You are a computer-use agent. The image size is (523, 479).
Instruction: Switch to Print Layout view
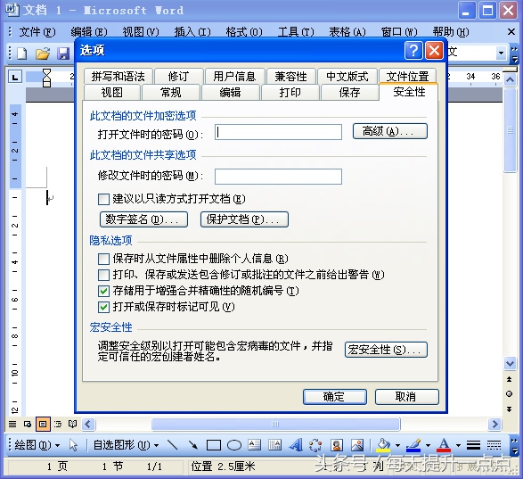click(43, 425)
